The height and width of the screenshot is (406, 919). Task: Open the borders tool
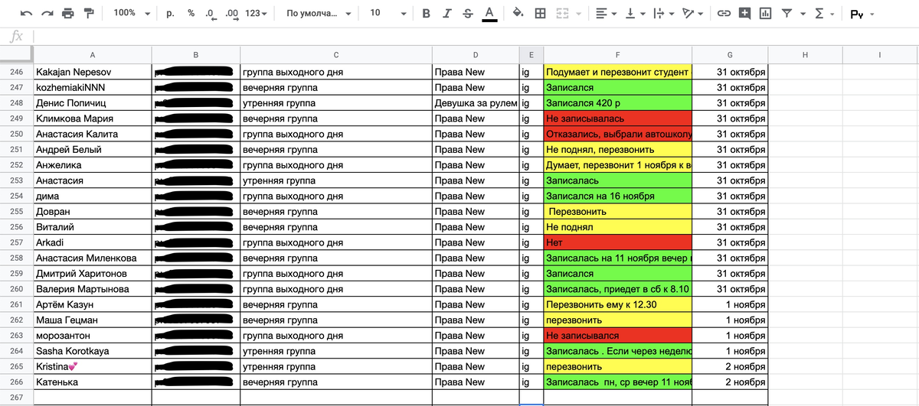541,14
